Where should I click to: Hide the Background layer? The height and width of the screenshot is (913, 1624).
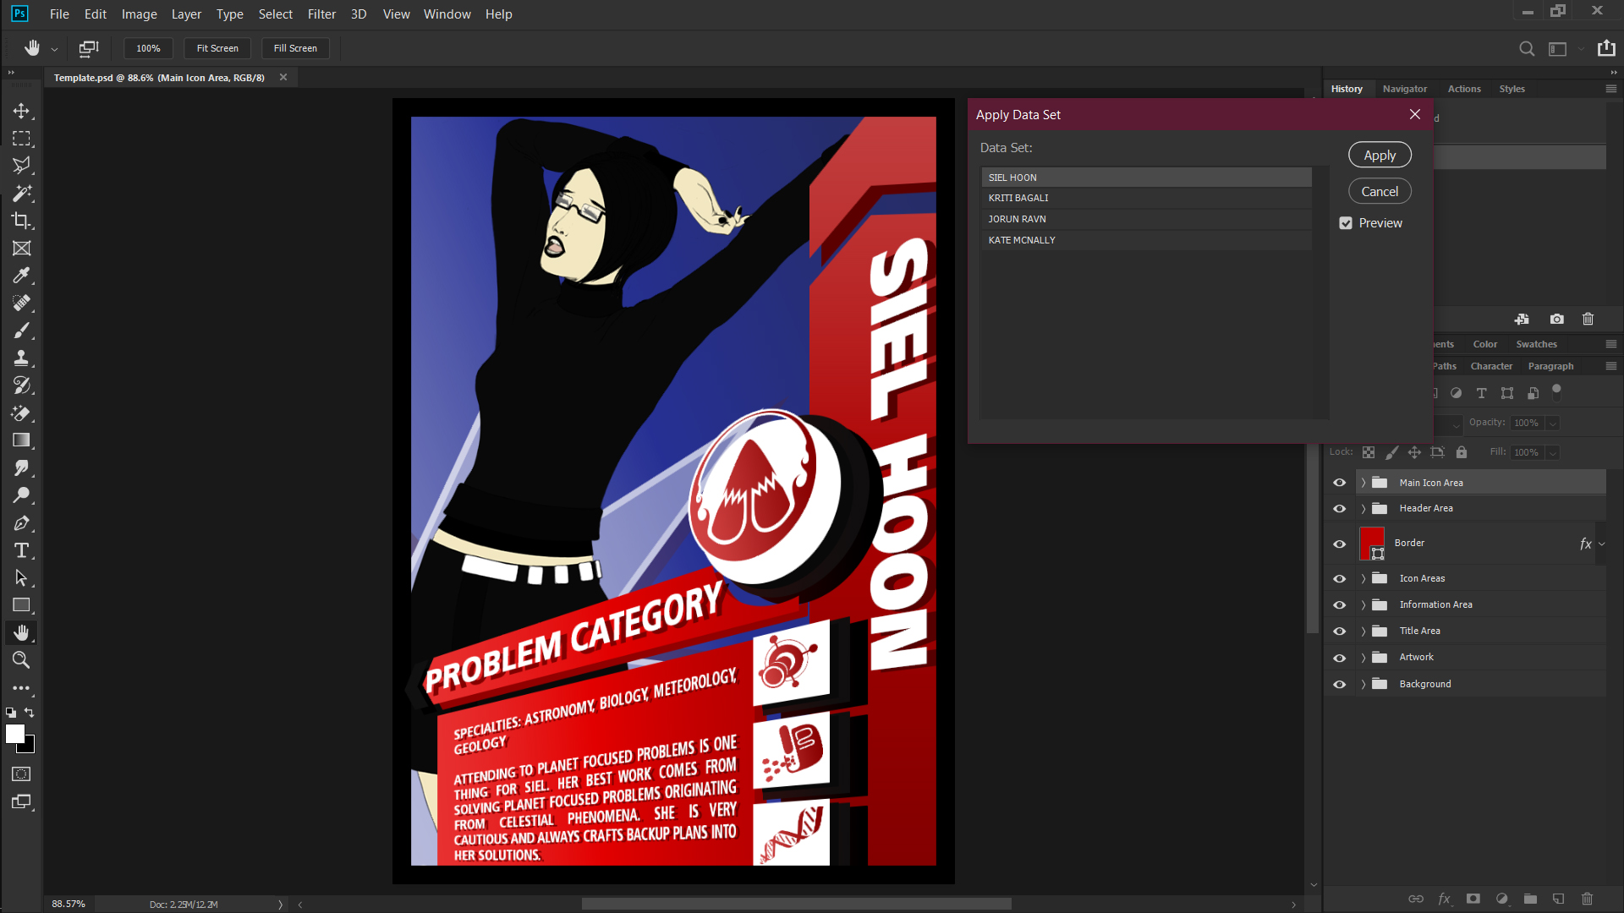pyautogui.click(x=1339, y=684)
